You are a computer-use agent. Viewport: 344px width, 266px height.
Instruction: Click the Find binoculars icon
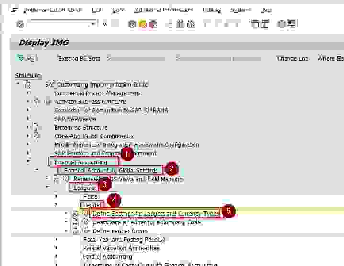180,23
